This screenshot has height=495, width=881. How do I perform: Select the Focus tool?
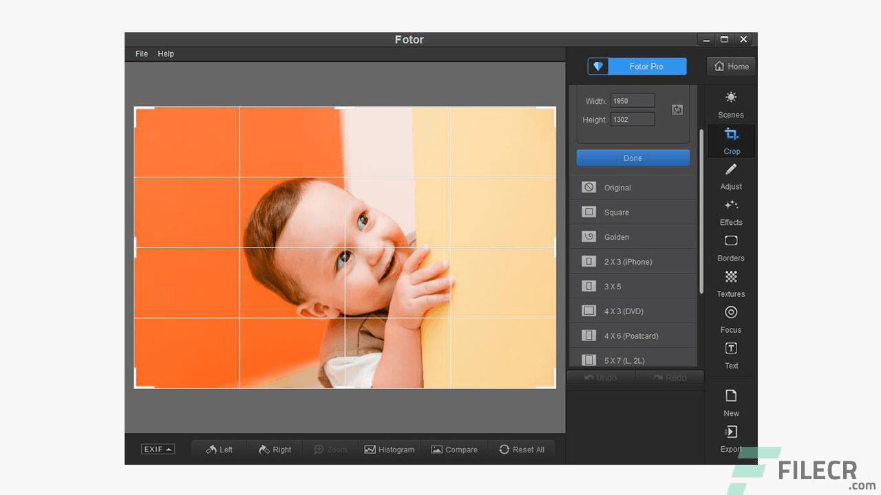tap(730, 320)
